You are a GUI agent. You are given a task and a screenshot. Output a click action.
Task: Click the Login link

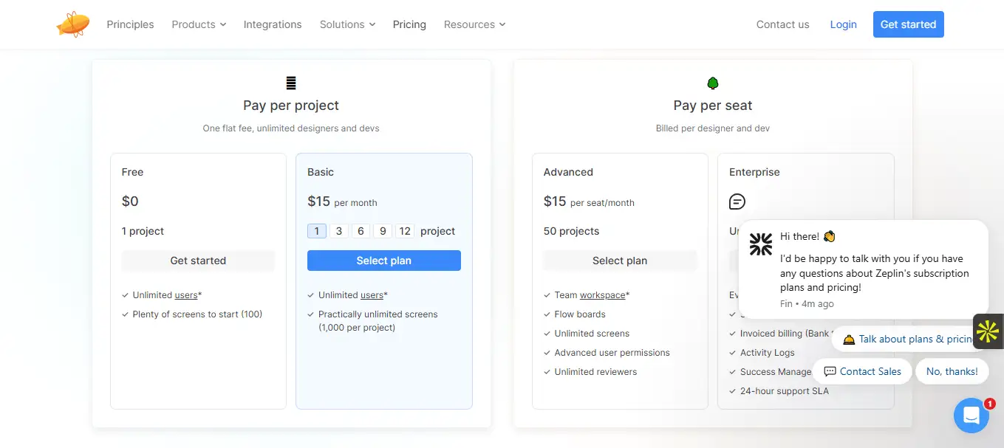(x=843, y=24)
